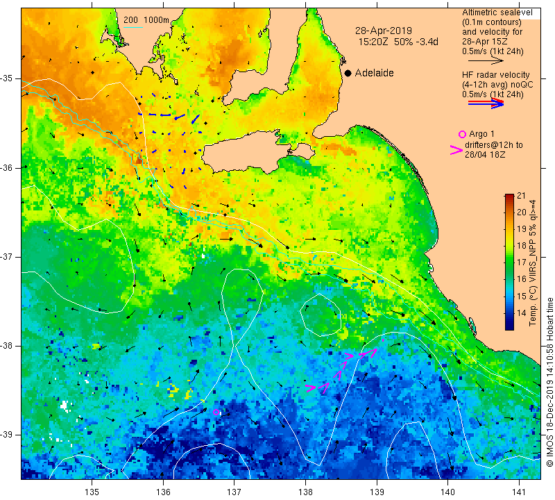555x500 pixels.
Task: Click the magenta drifters legend chevron
Action: (x=456, y=150)
